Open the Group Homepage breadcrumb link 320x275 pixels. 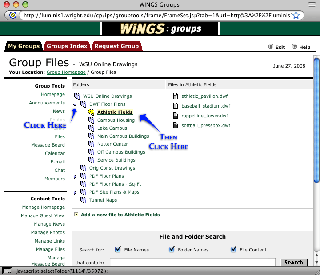coord(66,72)
